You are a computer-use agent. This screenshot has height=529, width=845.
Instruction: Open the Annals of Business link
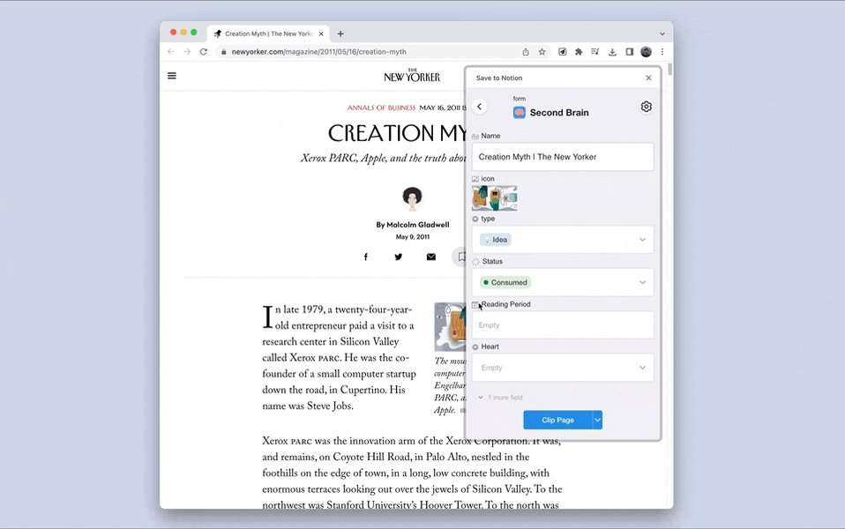[x=381, y=108]
